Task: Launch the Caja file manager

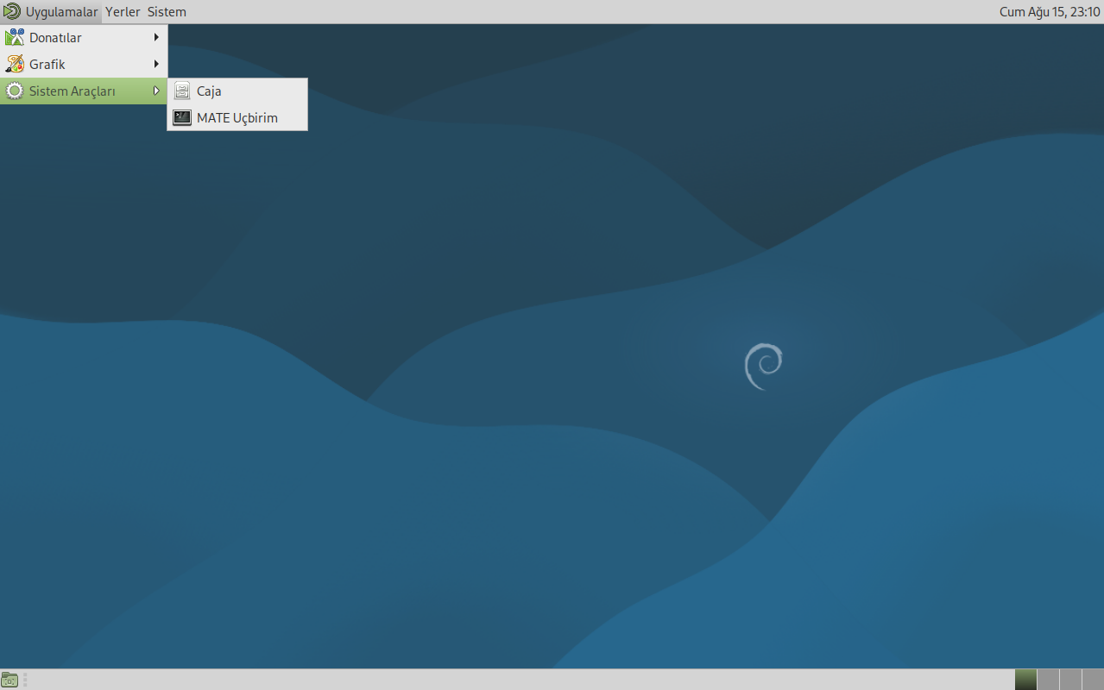Action: tap(237, 91)
